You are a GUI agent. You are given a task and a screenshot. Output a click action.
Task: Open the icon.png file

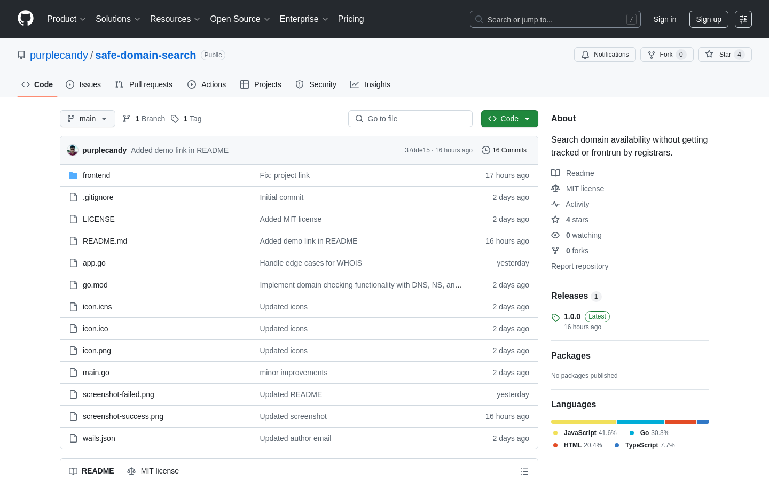pyautogui.click(x=97, y=351)
